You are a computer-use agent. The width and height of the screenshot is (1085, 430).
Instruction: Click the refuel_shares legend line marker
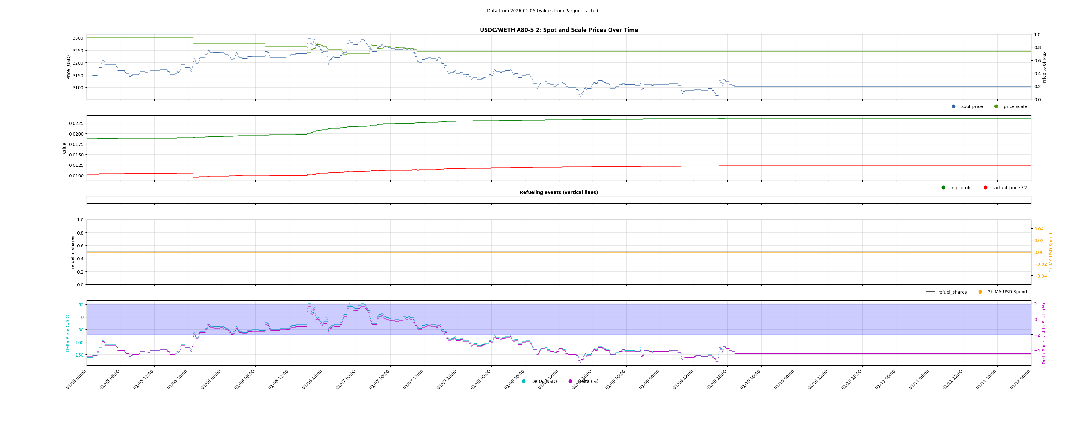click(930, 292)
